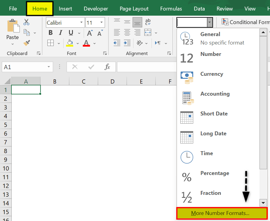The height and width of the screenshot is (221, 270).
Task: Apply yellow Fill Color bucket
Action: [x=70, y=43]
